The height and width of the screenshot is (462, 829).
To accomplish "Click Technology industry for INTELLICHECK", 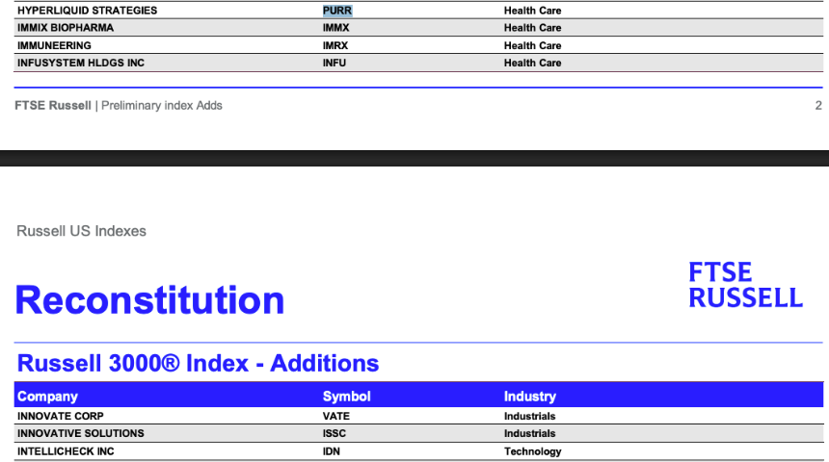I will pyautogui.click(x=532, y=451).
